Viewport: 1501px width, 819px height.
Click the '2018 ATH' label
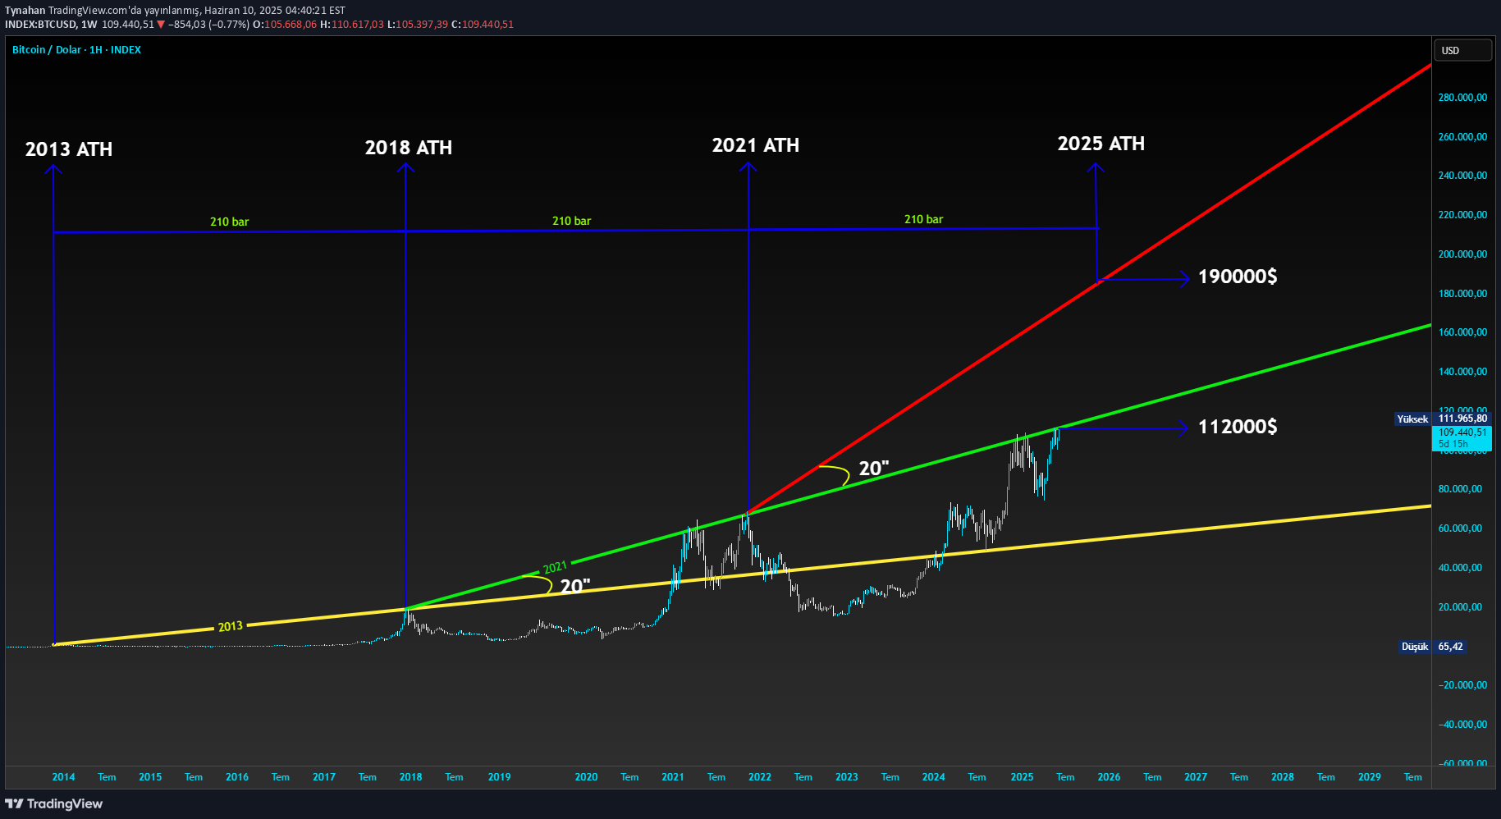tap(409, 148)
